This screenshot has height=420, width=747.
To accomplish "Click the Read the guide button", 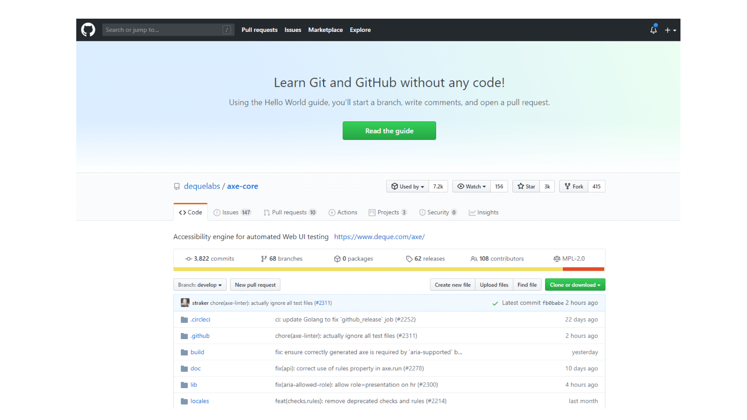I will click(x=389, y=131).
